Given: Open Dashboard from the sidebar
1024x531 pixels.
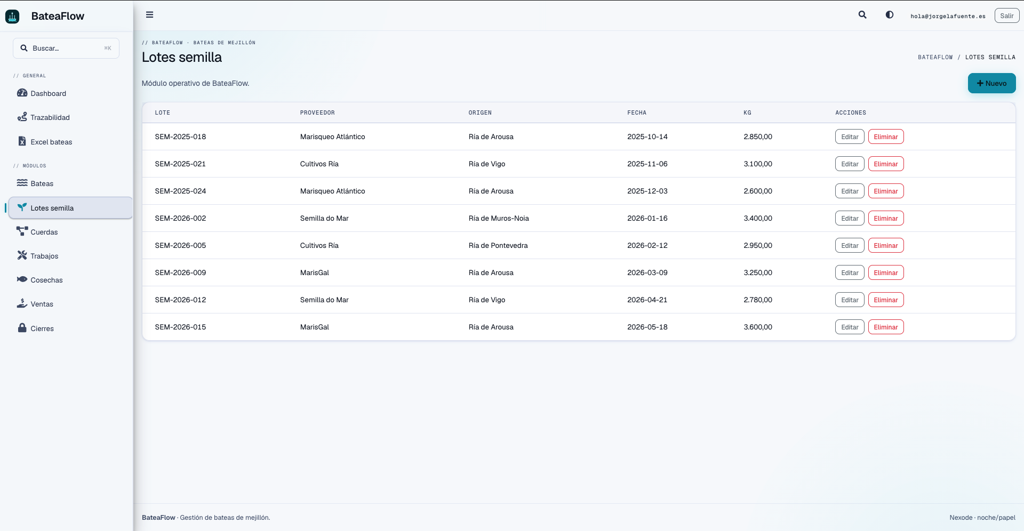Looking at the screenshot, I should click(70, 93).
